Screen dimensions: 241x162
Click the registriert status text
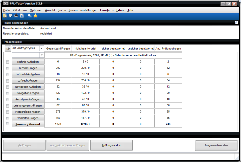(x=46, y=33)
